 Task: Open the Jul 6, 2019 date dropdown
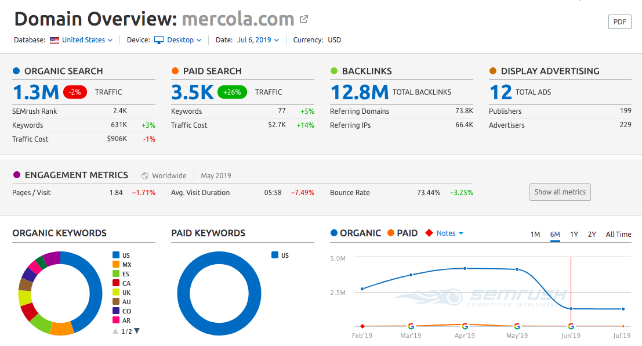coord(258,40)
